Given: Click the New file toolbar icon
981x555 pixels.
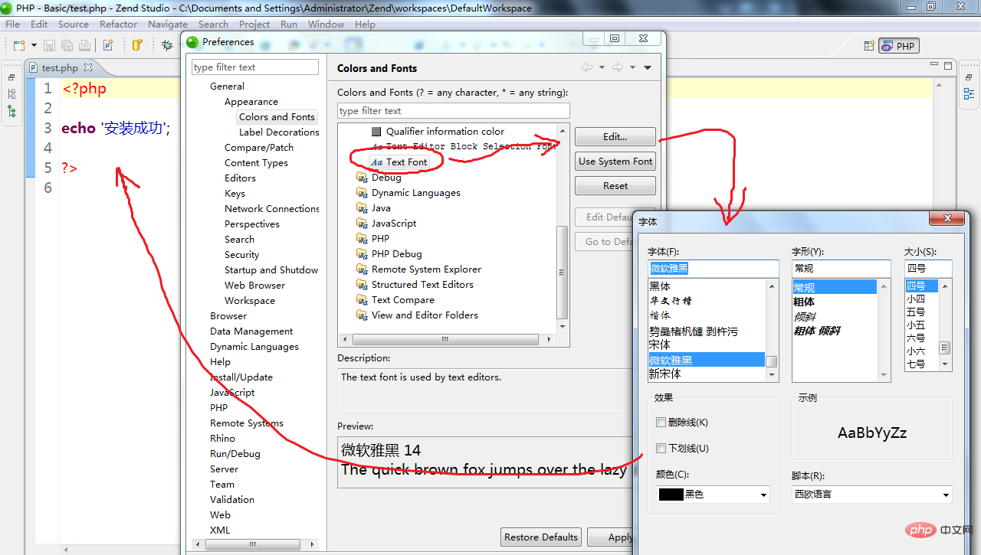Looking at the screenshot, I should tap(19, 45).
